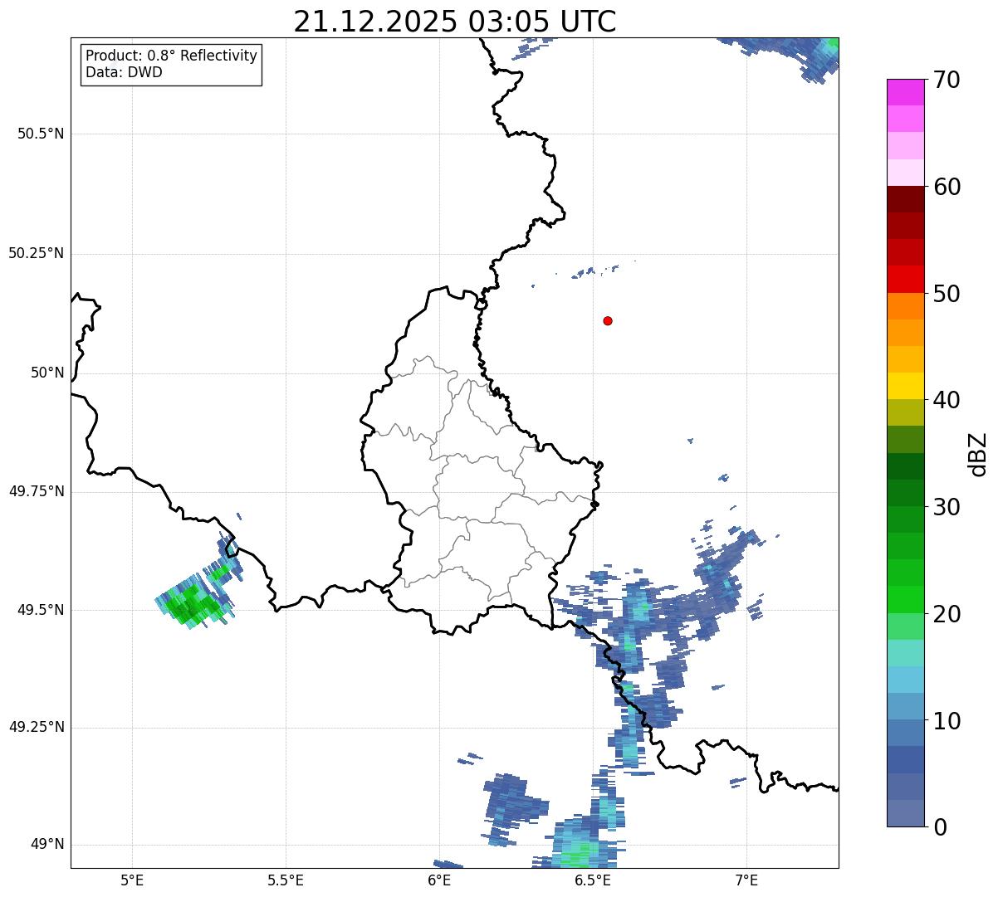The height and width of the screenshot is (897, 998).
Task: Pick the bright red swatch above 50 dBZ
Action: point(905,279)
